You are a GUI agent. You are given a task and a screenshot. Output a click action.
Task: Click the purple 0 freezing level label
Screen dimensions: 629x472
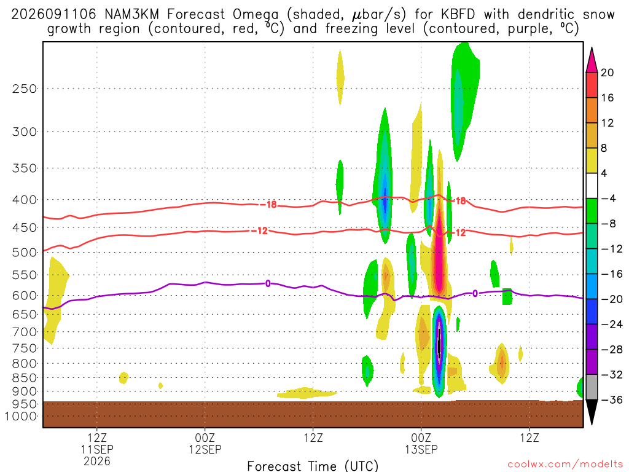(268, 284)
